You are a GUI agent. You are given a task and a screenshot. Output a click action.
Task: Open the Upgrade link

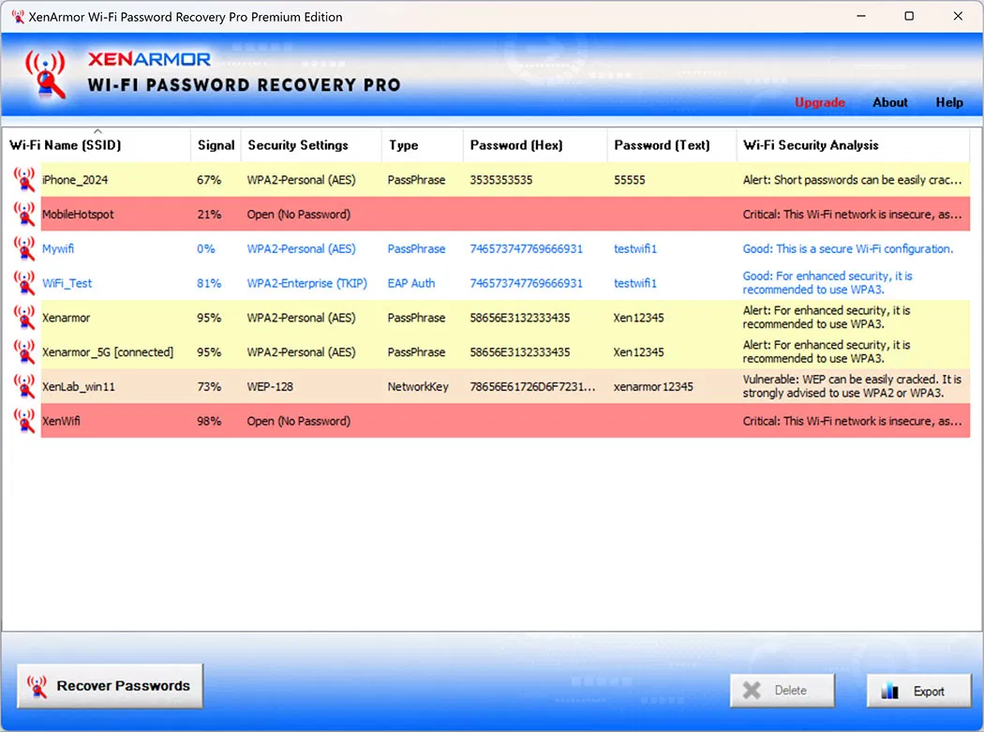click(x=819, y=103)
